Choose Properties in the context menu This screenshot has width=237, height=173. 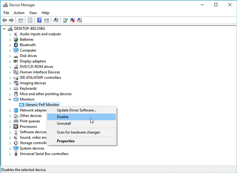82,141
